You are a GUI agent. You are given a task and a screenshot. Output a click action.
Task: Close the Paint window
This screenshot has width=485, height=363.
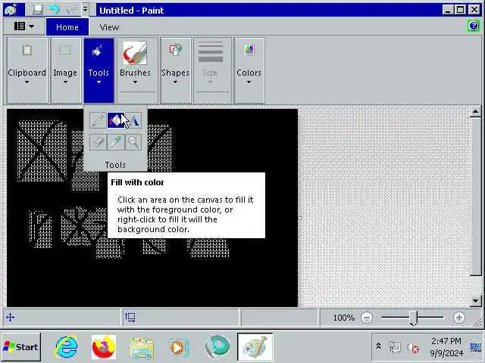point(474,10)
